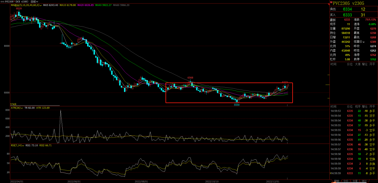
Task: Click the 买入 price 6333
Action: [348, 15]
